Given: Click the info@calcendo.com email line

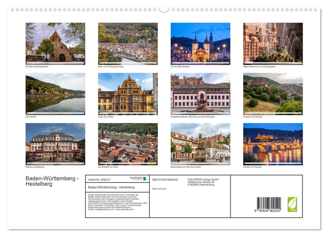Looking at the screenshot, I should [111, 210].
